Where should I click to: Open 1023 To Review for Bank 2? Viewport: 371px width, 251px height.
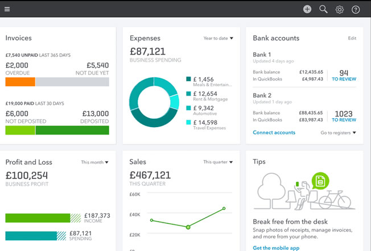pos(344,116)
